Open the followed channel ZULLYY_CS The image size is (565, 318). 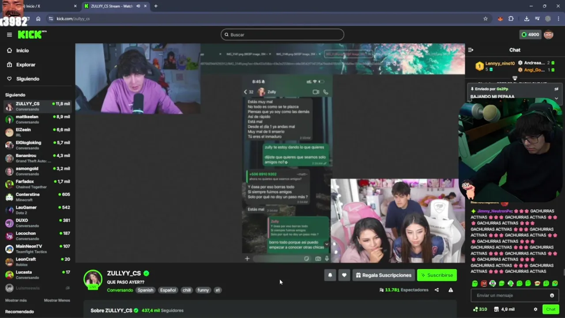point(38,106)
